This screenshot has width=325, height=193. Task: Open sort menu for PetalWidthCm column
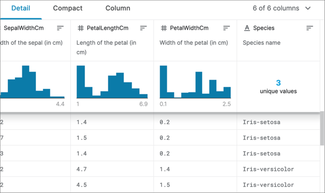click(x=226, y=28)
